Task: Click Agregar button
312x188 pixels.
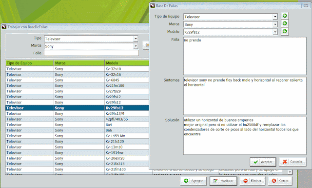Action: click(193, 181)
